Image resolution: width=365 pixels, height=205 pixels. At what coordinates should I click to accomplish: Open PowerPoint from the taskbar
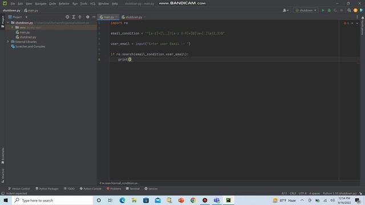(x=181, y=200)
